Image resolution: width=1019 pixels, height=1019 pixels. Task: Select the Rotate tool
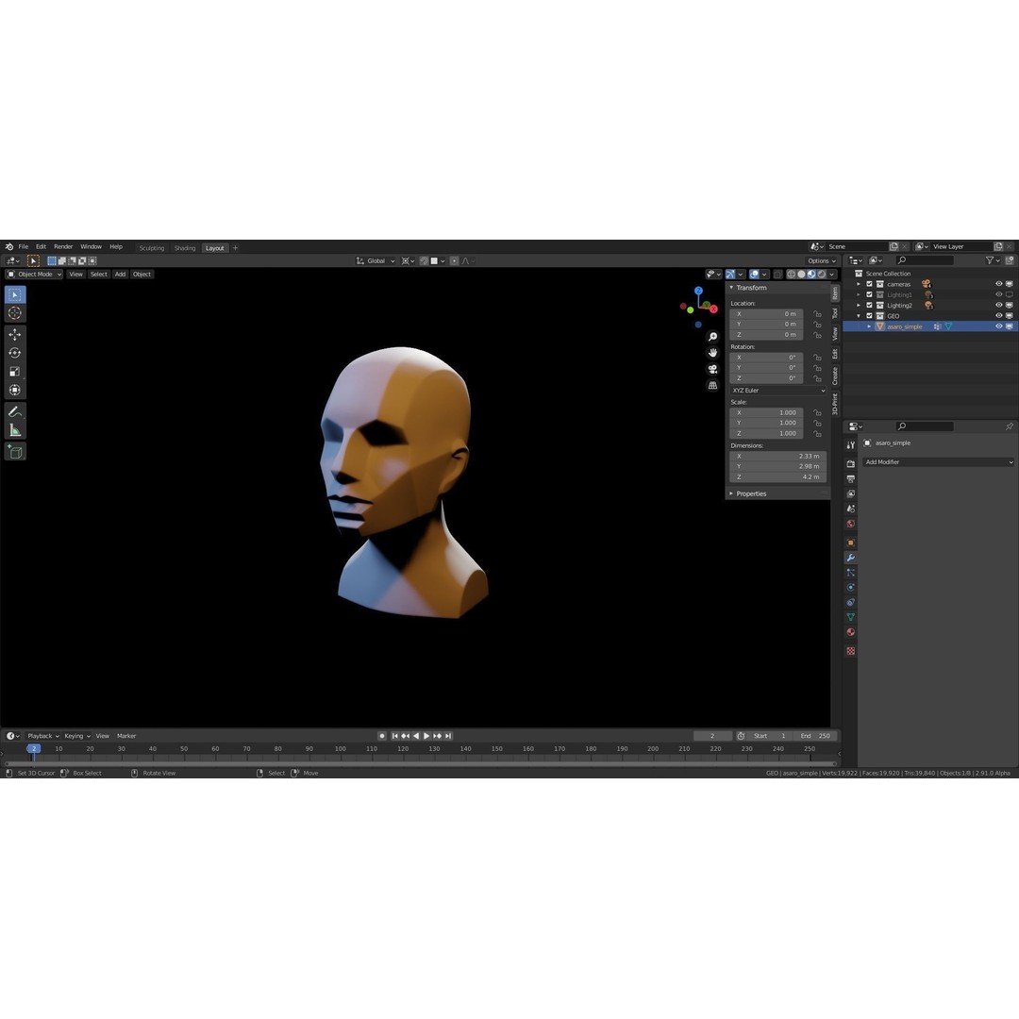pos(15,353)
